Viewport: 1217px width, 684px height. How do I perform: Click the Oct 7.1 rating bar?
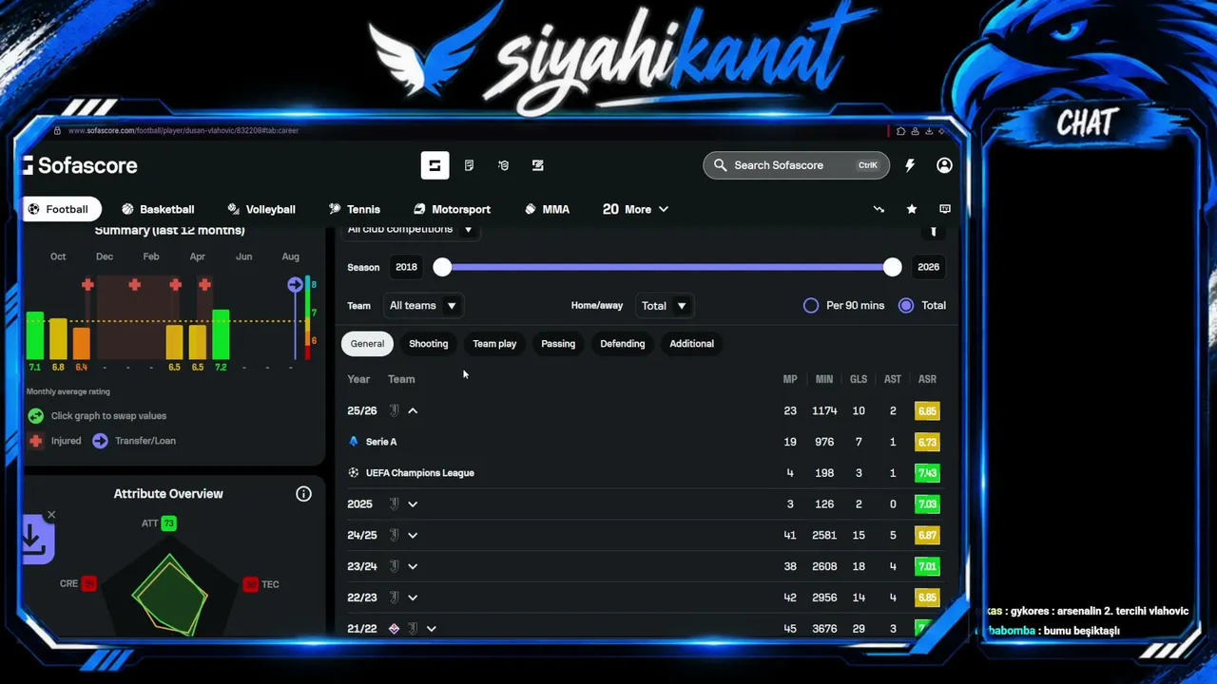click(x=35, y=335)
